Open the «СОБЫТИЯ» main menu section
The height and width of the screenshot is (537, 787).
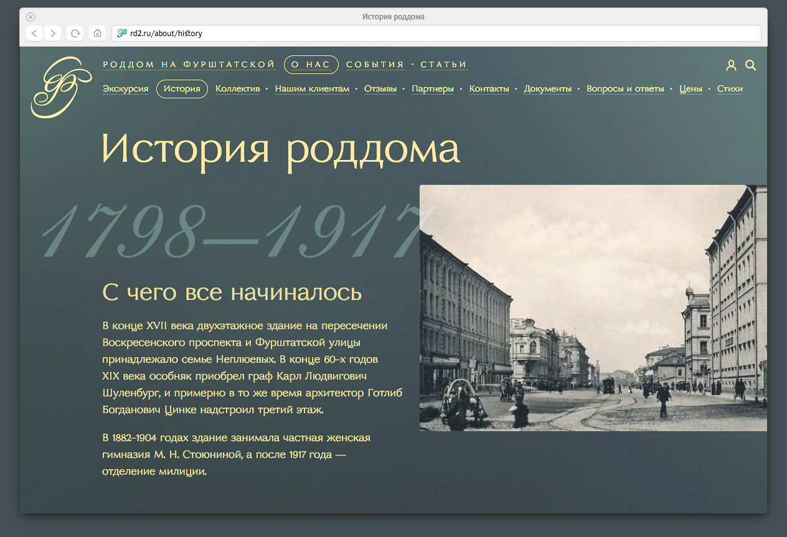click(x=375, y=65)
